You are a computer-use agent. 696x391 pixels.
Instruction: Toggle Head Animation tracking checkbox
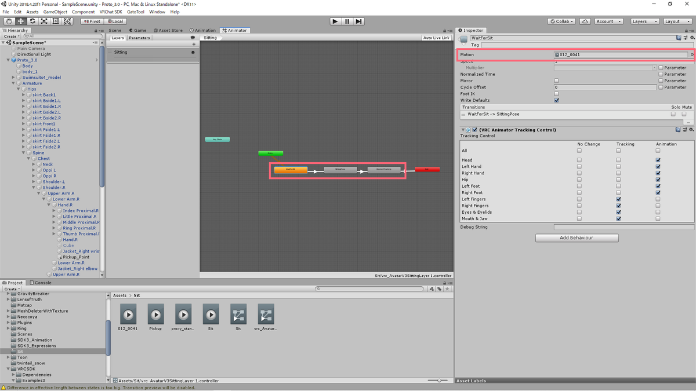coord(658,160)
